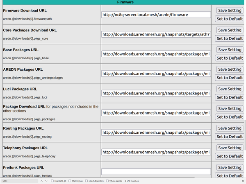
Task: Edit the Telephony Packages URL field
Action: (x=156, y=152)
